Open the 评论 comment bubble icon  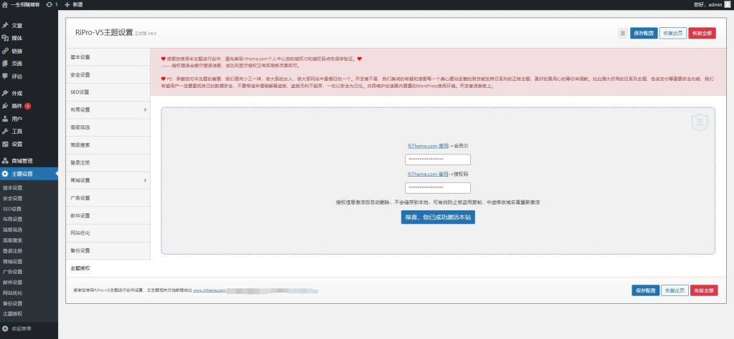[5, 76]
